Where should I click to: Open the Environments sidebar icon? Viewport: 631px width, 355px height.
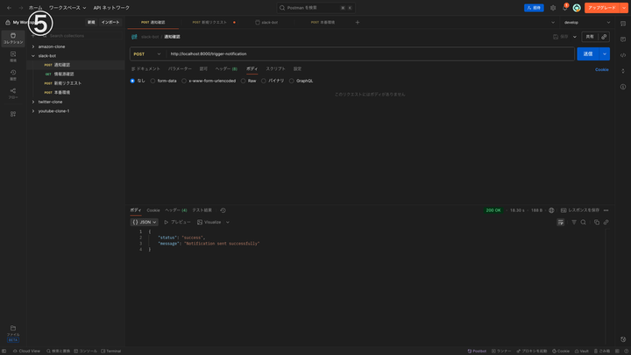tap(12, 56)
